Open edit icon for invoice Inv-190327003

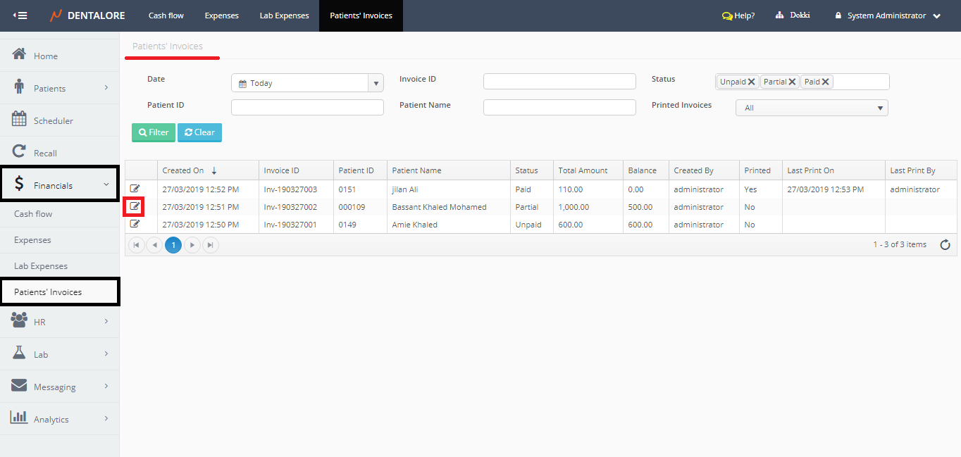click(x=135, y=189)
